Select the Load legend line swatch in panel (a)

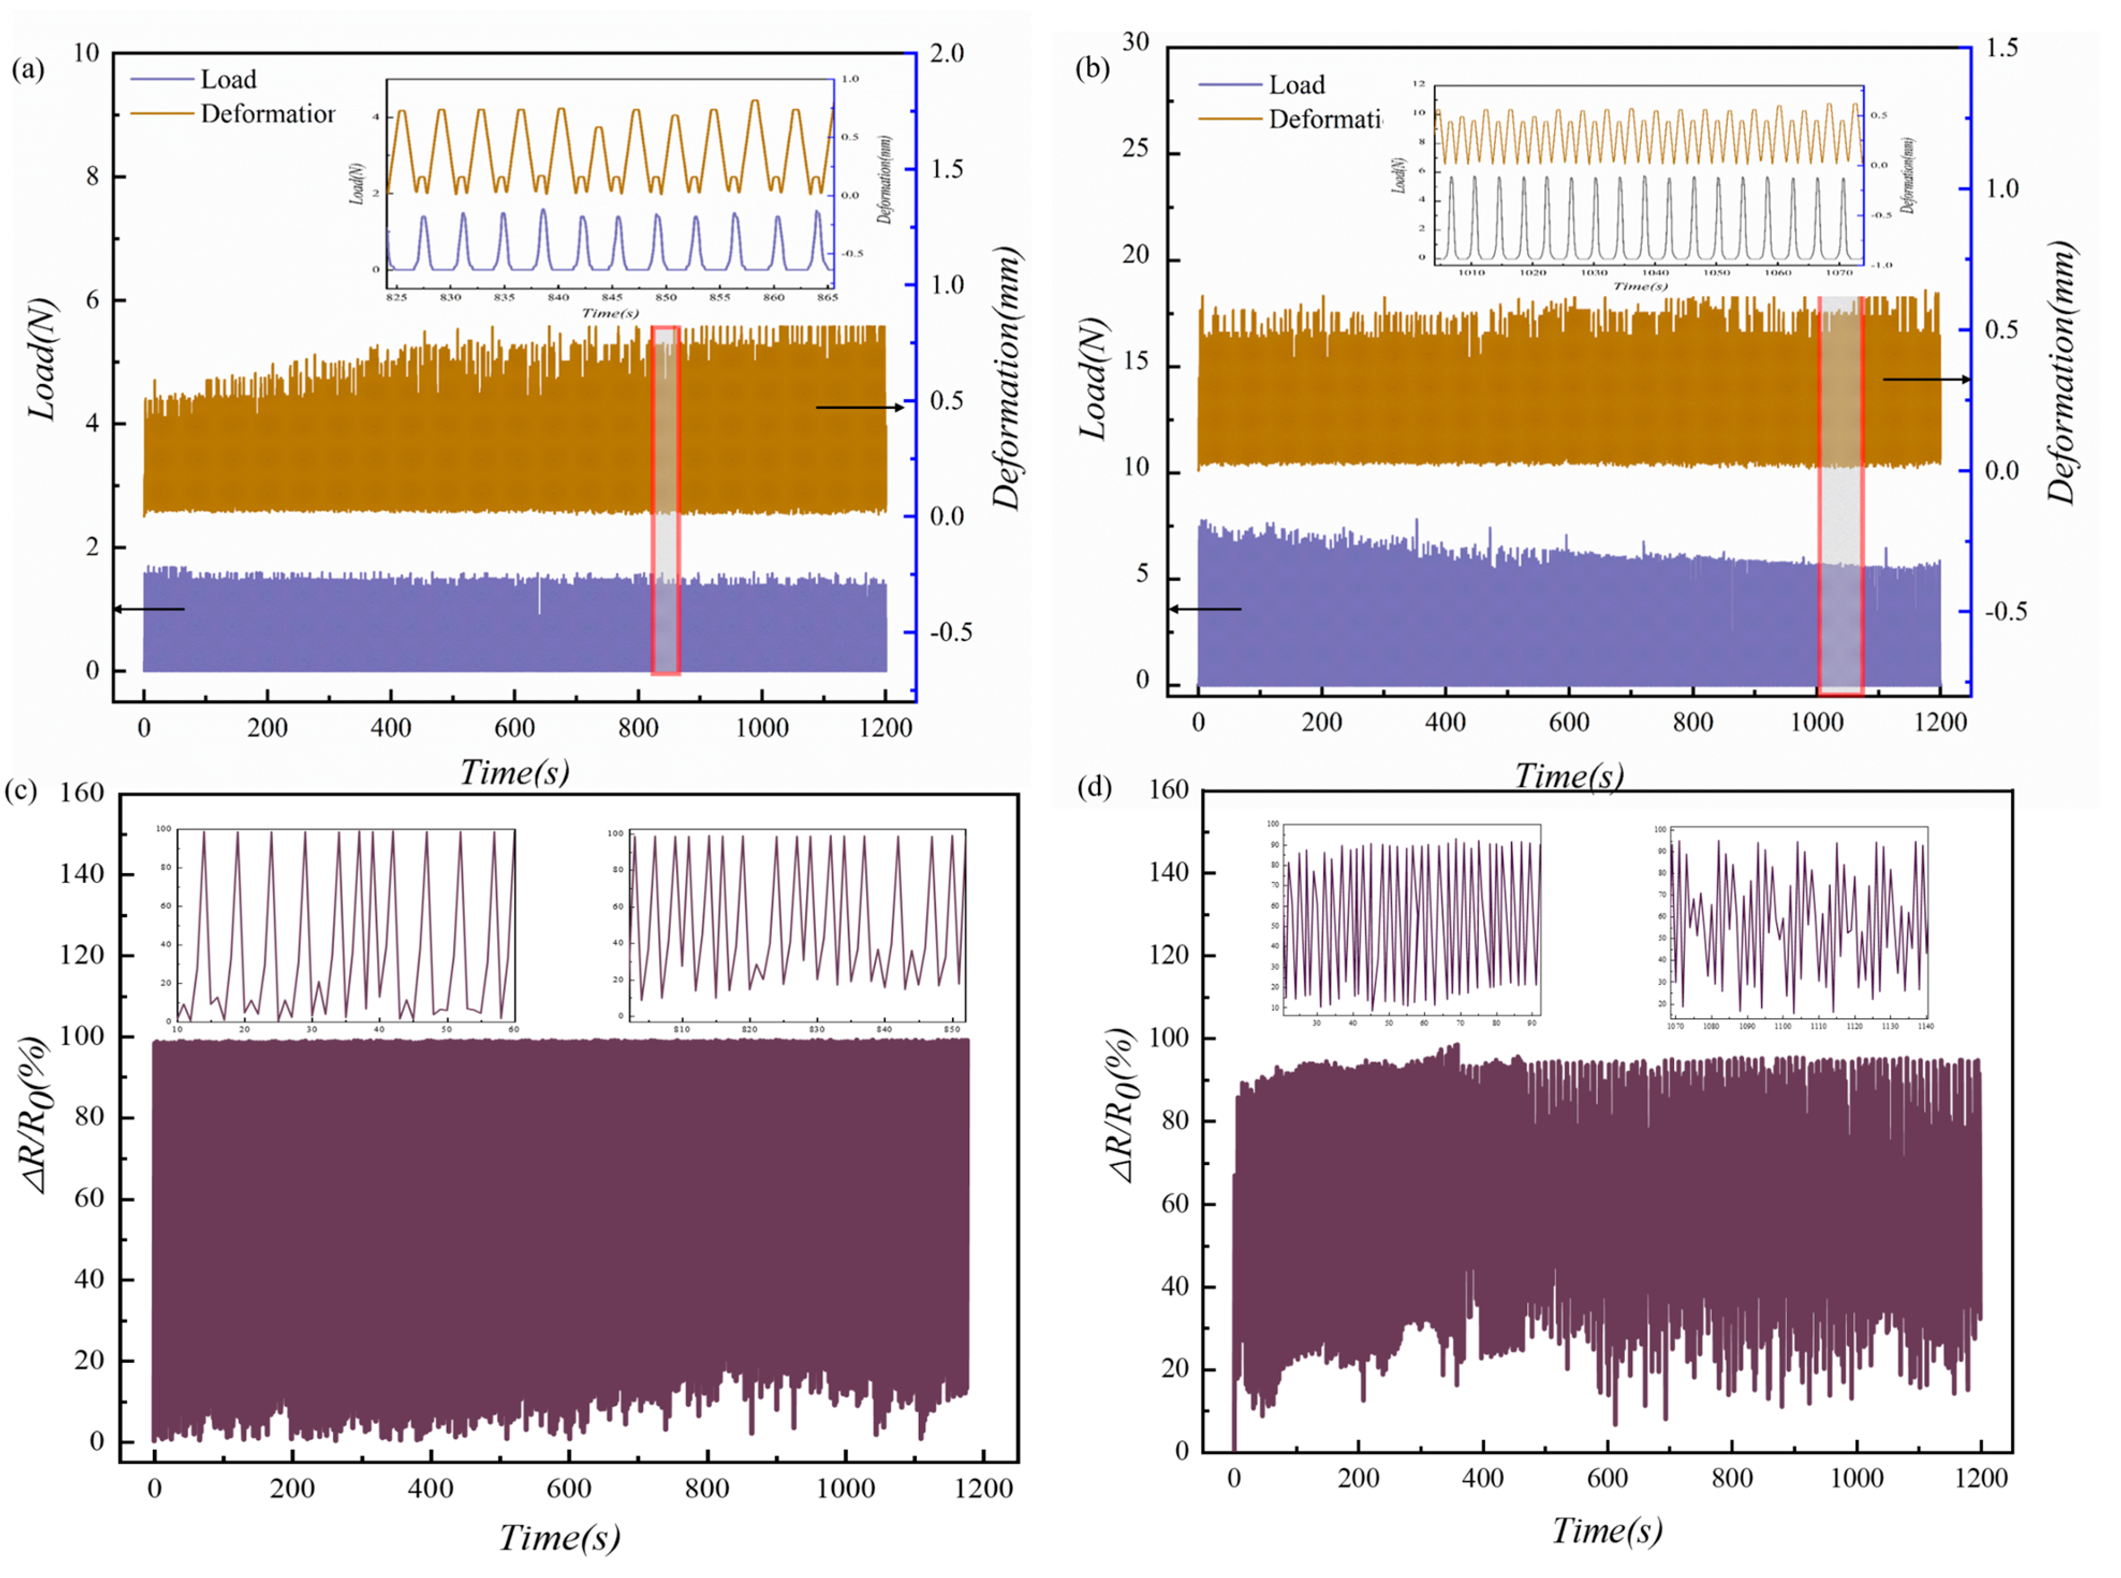point(163,79)
